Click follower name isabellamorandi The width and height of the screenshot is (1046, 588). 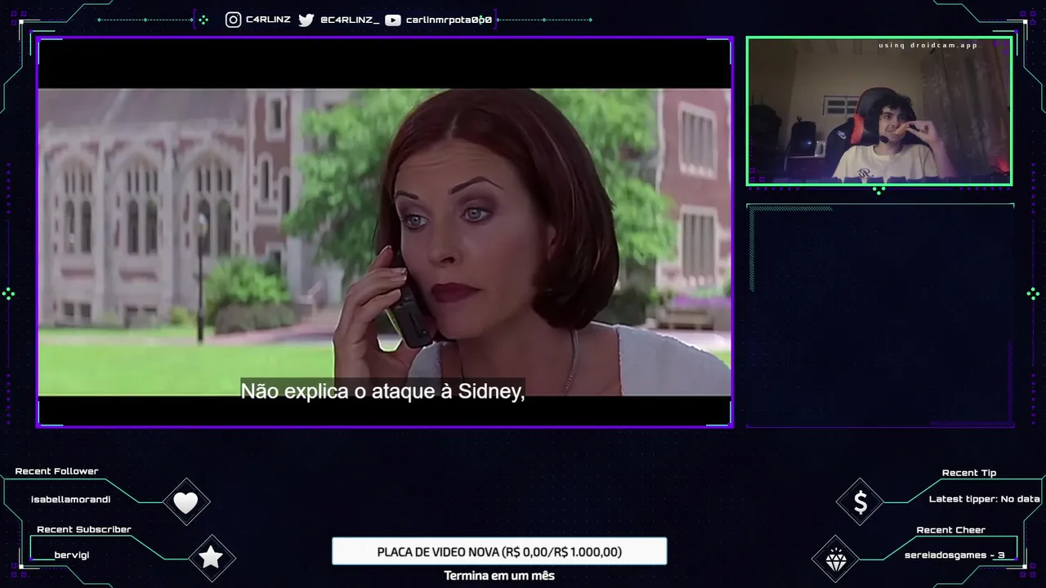(x=71, y=499)
